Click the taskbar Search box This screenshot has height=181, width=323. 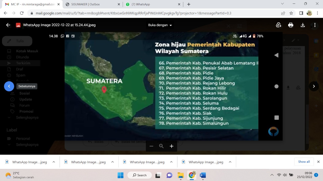pos(140,175)
